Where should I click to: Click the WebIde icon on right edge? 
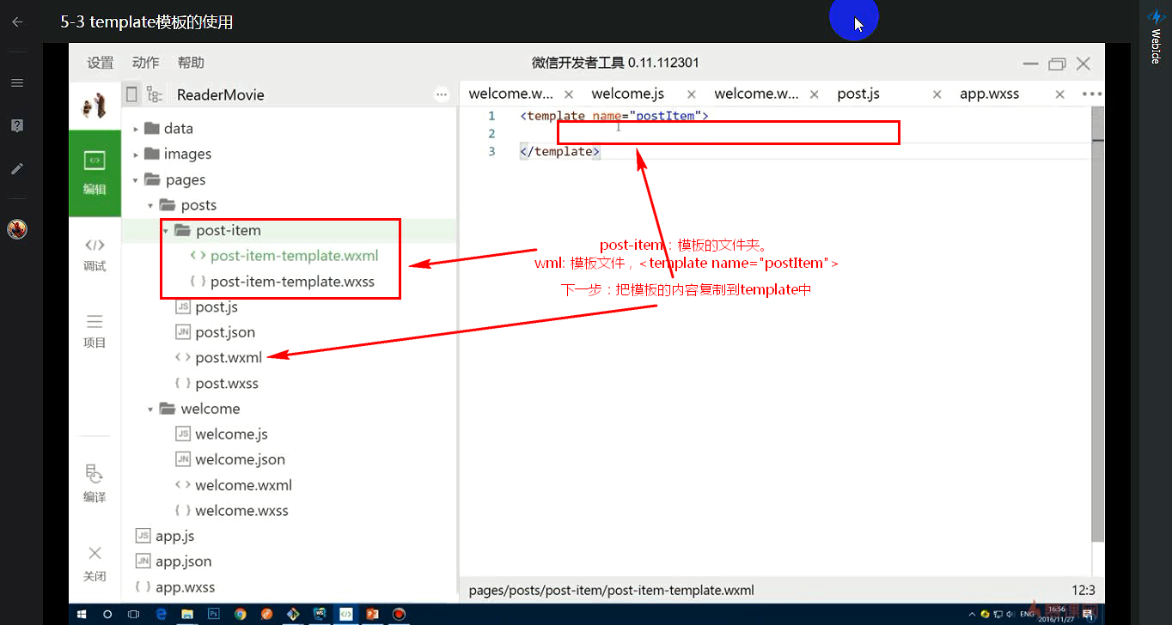pyautogui.click(x=1156, y=38)
